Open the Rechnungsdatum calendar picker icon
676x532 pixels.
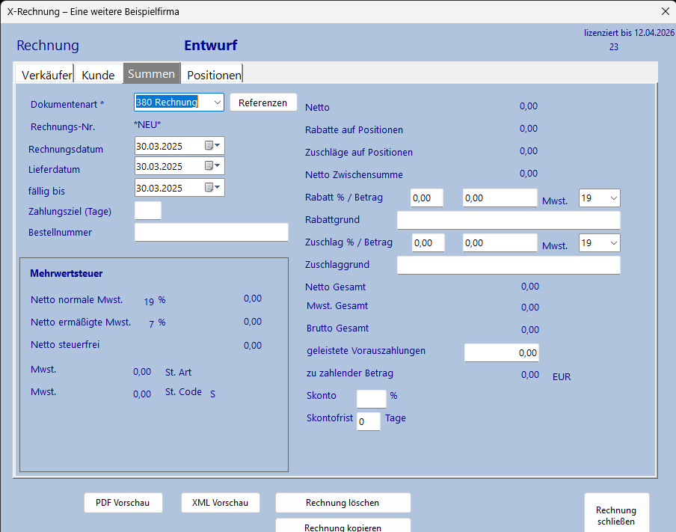(x=212, y=145)
